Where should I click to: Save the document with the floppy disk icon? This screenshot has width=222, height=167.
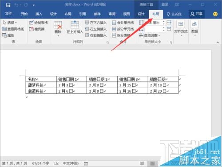[x=8, y=5]
